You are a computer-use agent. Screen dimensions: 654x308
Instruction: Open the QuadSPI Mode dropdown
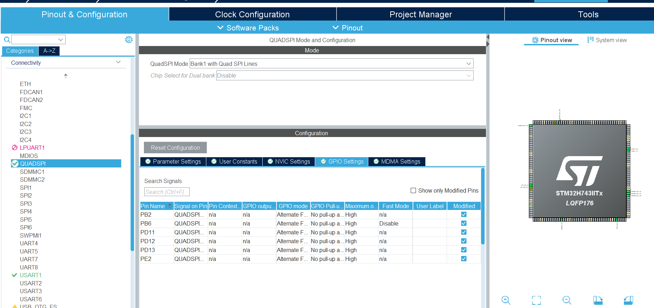click(x=331, y=64)
